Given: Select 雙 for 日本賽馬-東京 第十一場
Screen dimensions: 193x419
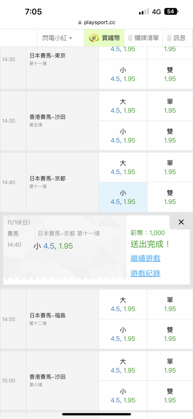Looking at the screenshot, I should [170, 74].
